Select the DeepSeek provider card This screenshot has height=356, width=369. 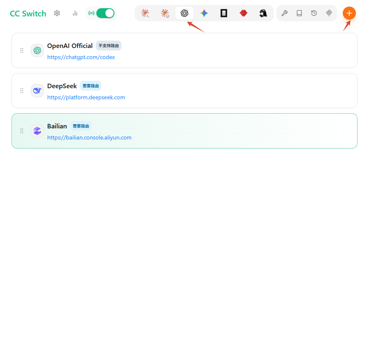click(x=184, y=91)
